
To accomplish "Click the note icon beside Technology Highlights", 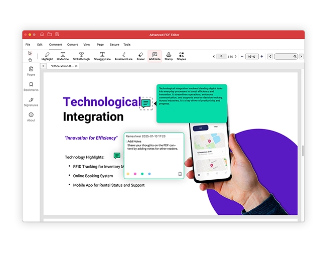I will (x=117, y=156).
